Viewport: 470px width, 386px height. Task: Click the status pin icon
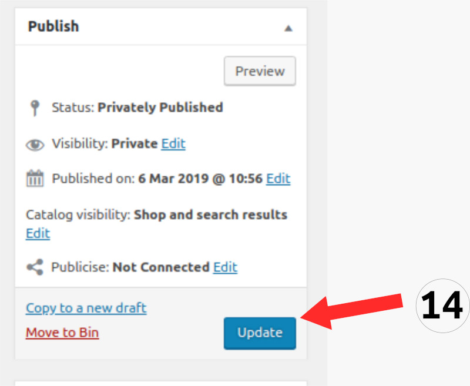(x=35, y=108)
